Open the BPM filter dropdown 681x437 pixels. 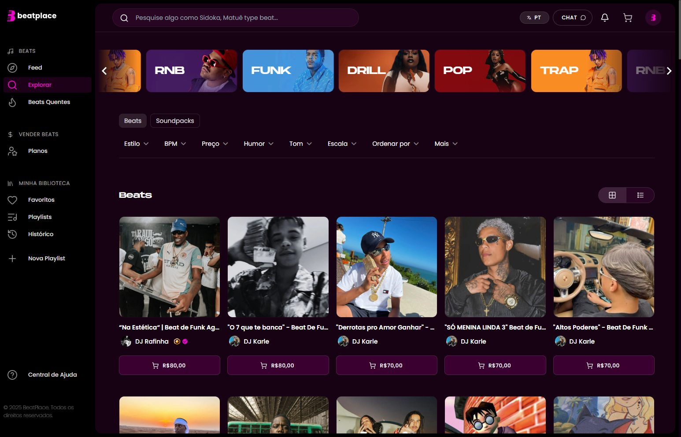point(175,144)
